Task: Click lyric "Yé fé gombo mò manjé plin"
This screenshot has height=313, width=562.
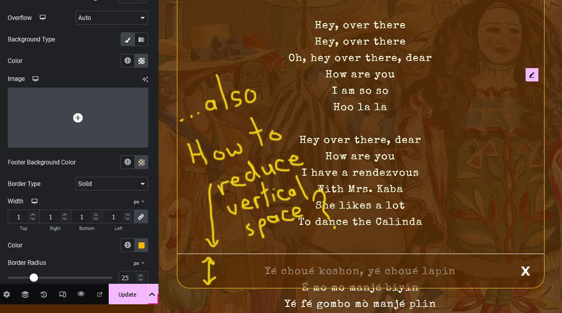Action: pos(360,304)
